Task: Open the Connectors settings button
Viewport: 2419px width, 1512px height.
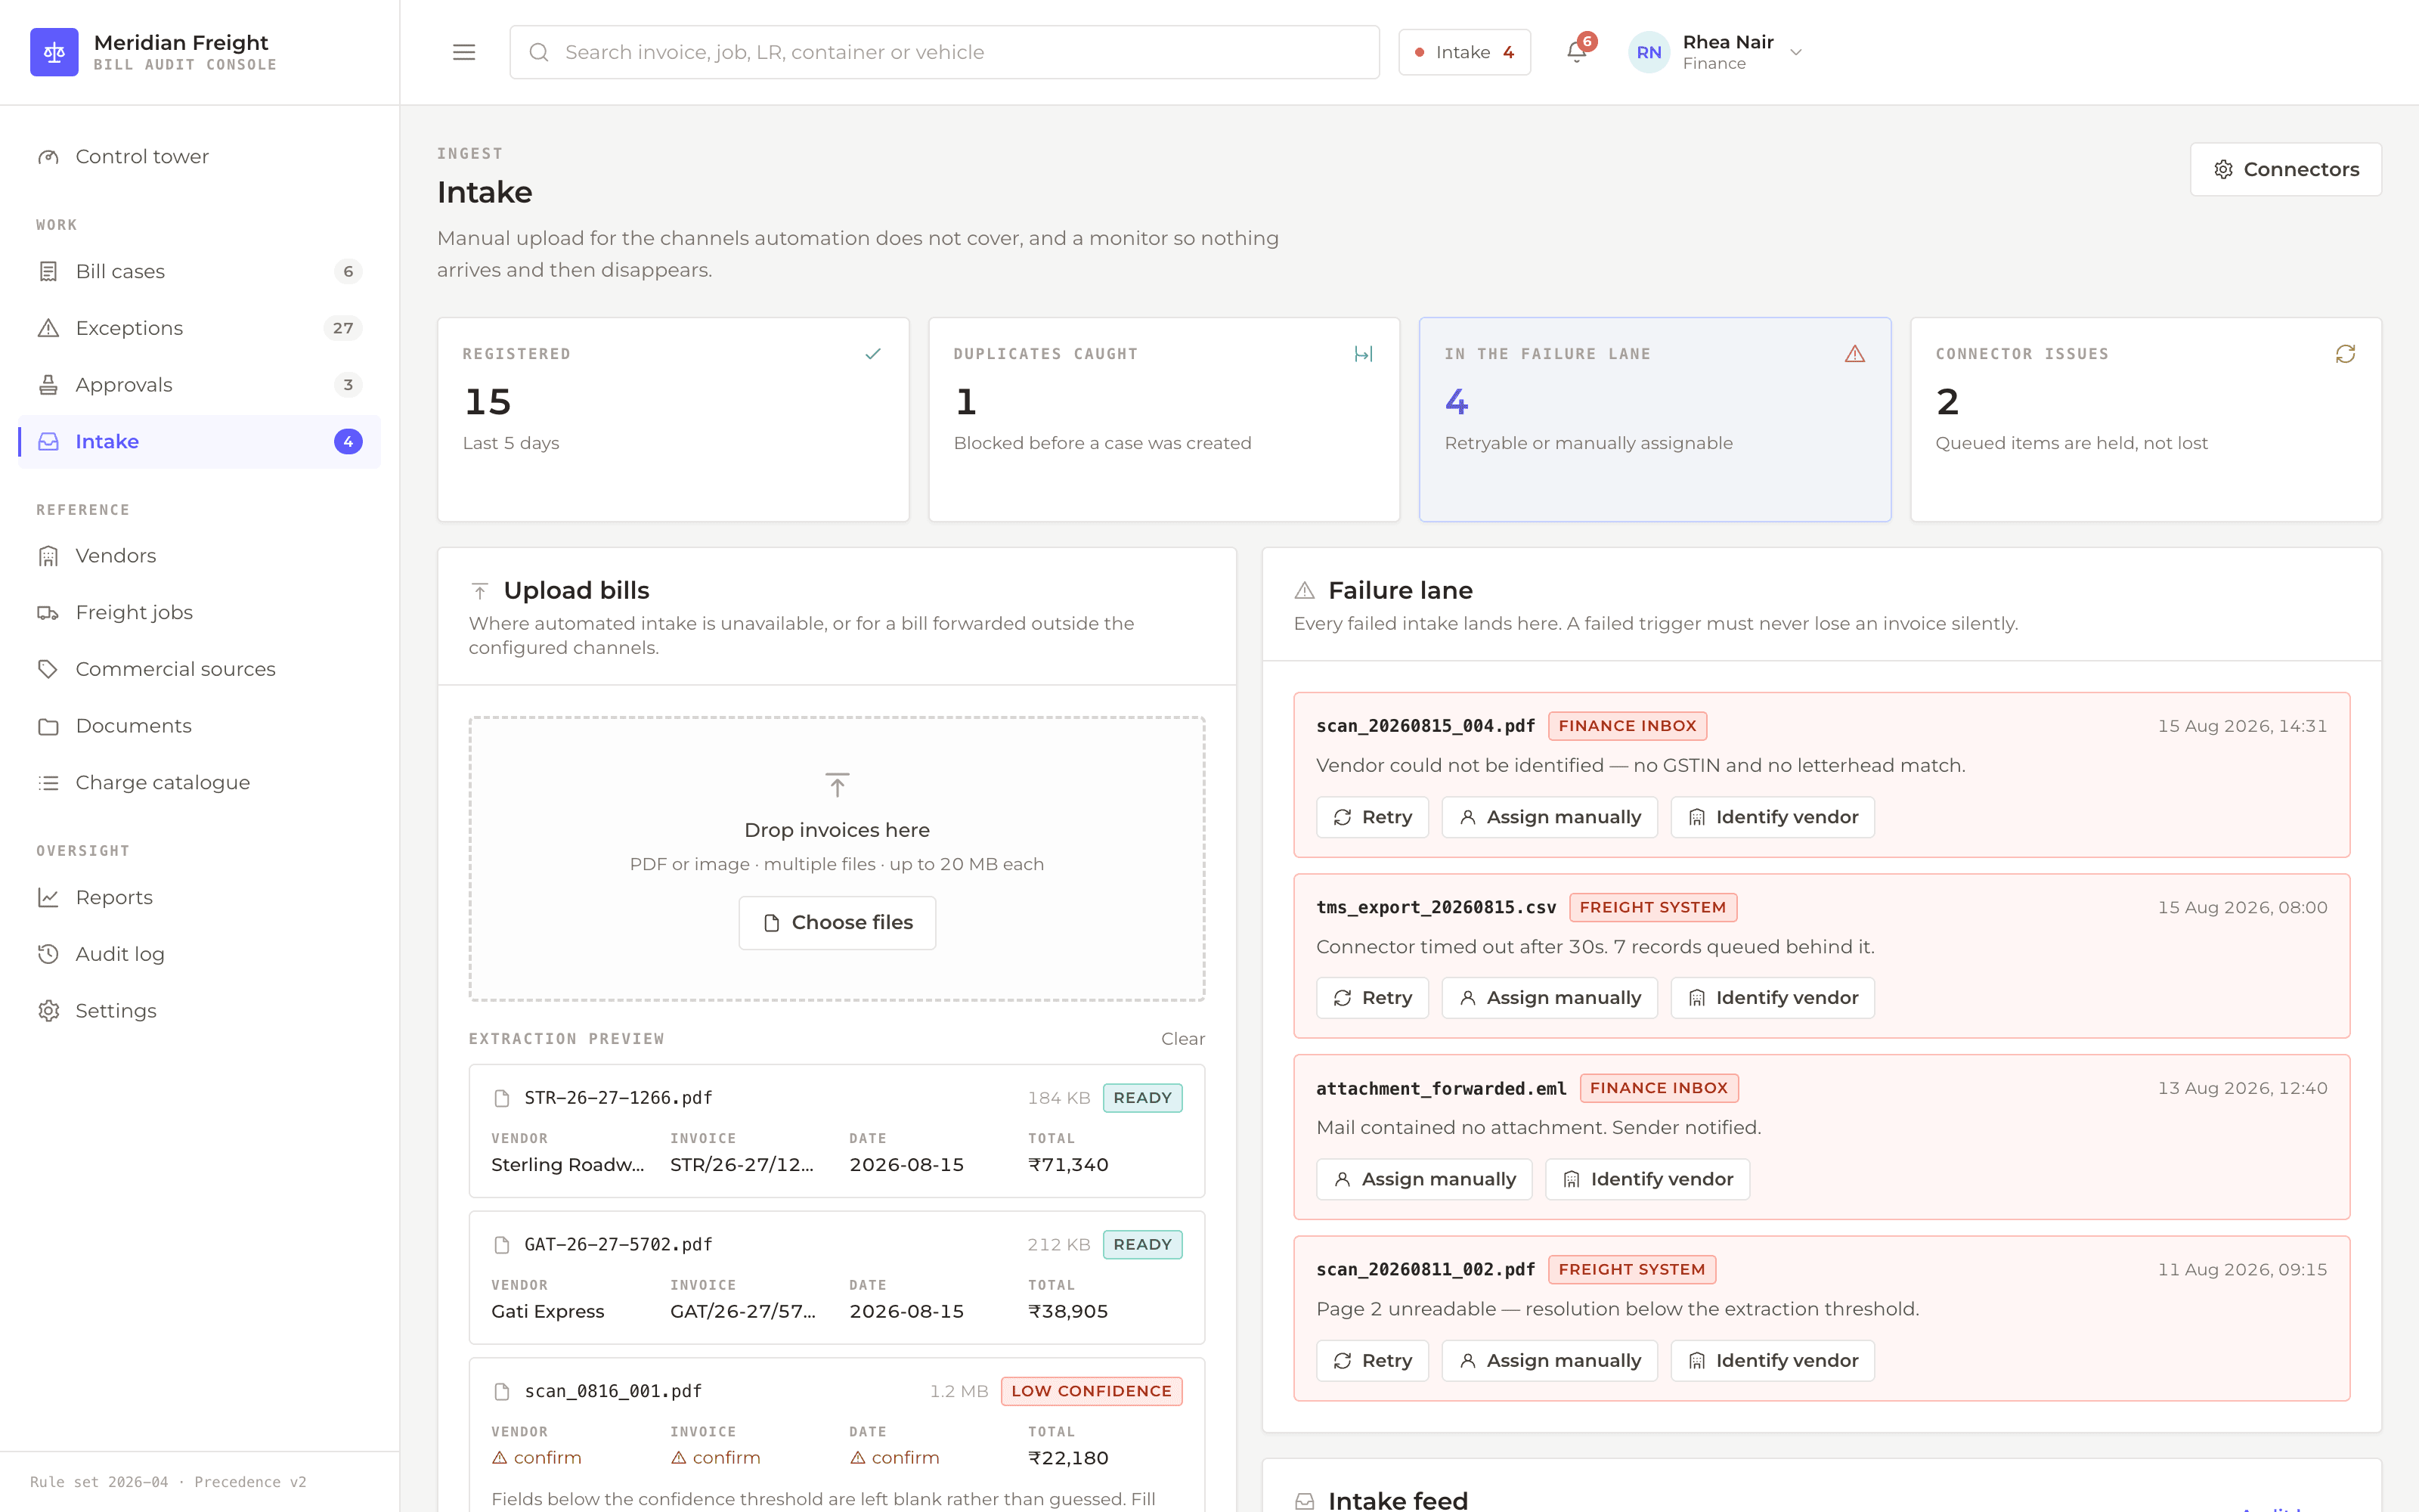Action: coord(2285,169)
